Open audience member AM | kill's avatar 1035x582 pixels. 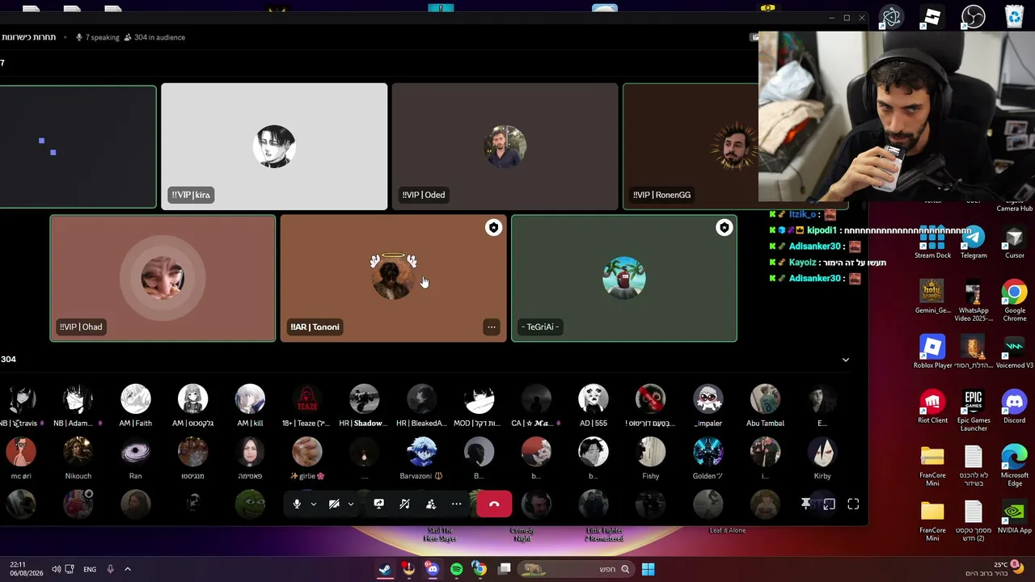(250, 399)
